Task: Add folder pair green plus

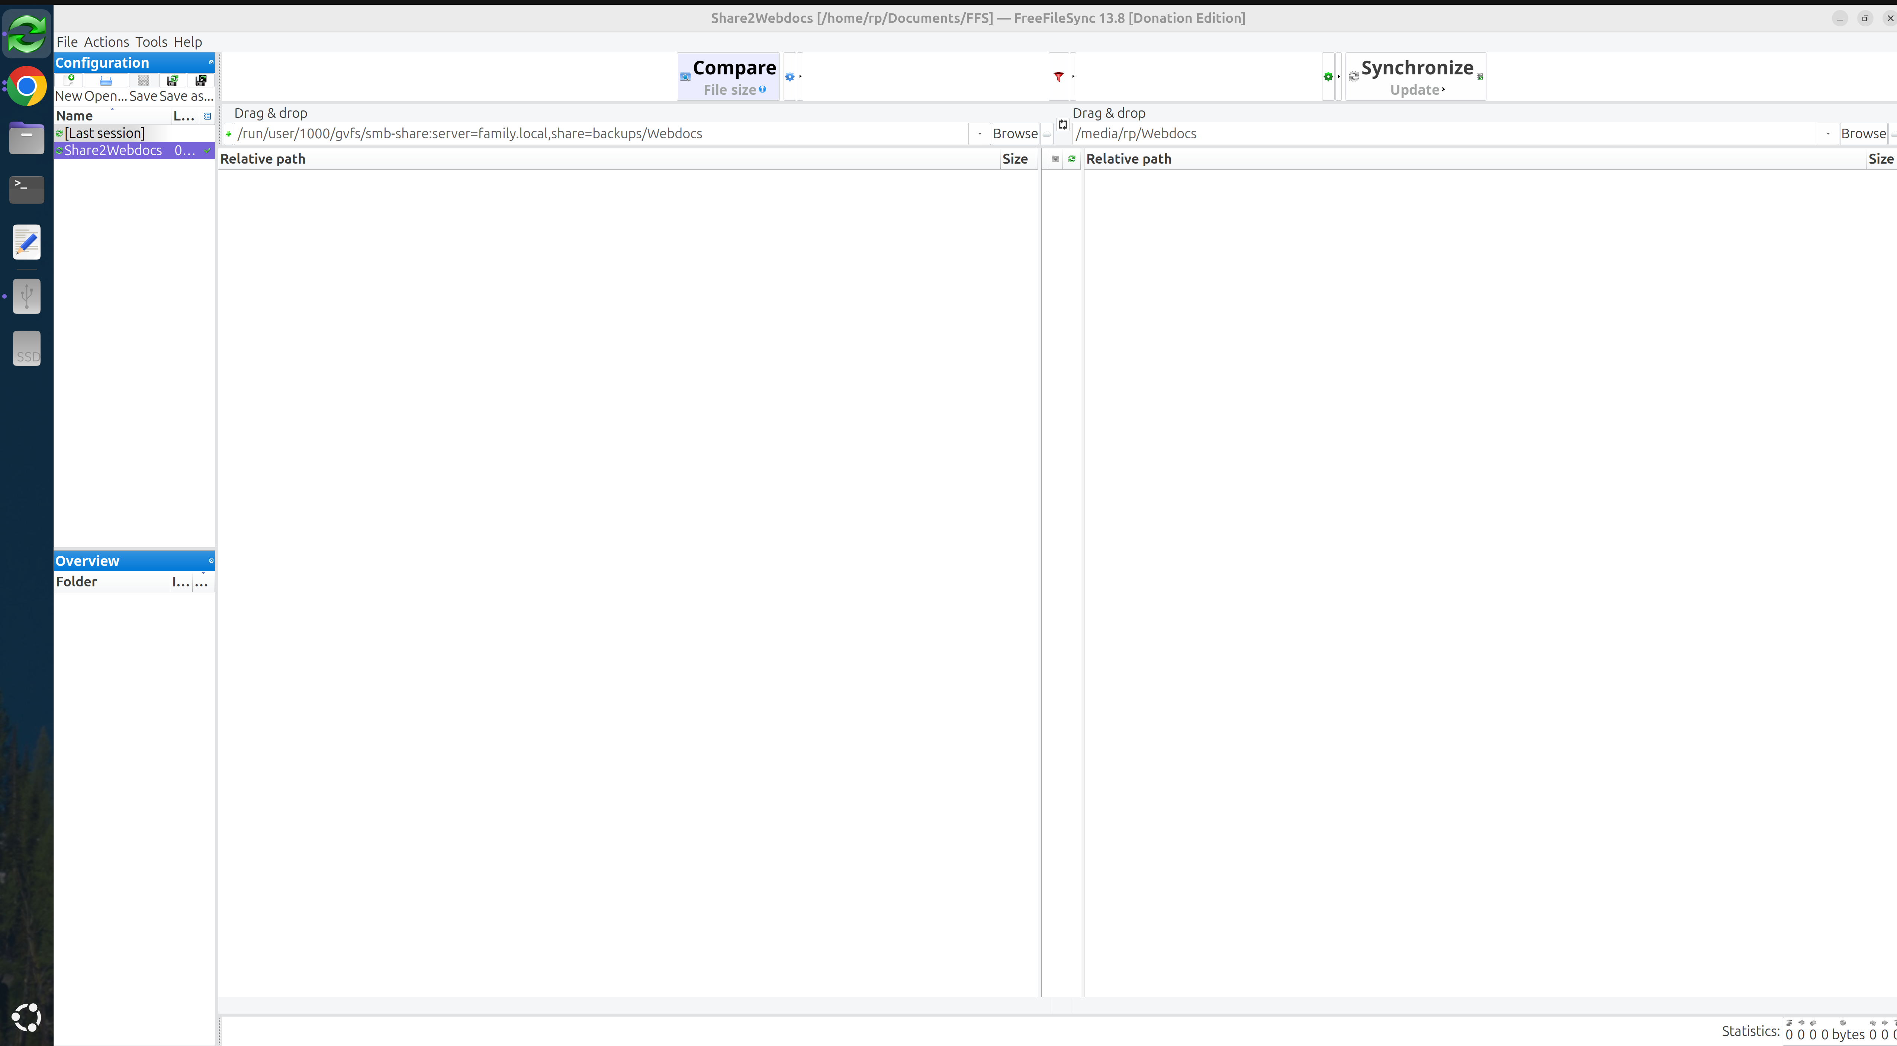Action: point(228,134)
